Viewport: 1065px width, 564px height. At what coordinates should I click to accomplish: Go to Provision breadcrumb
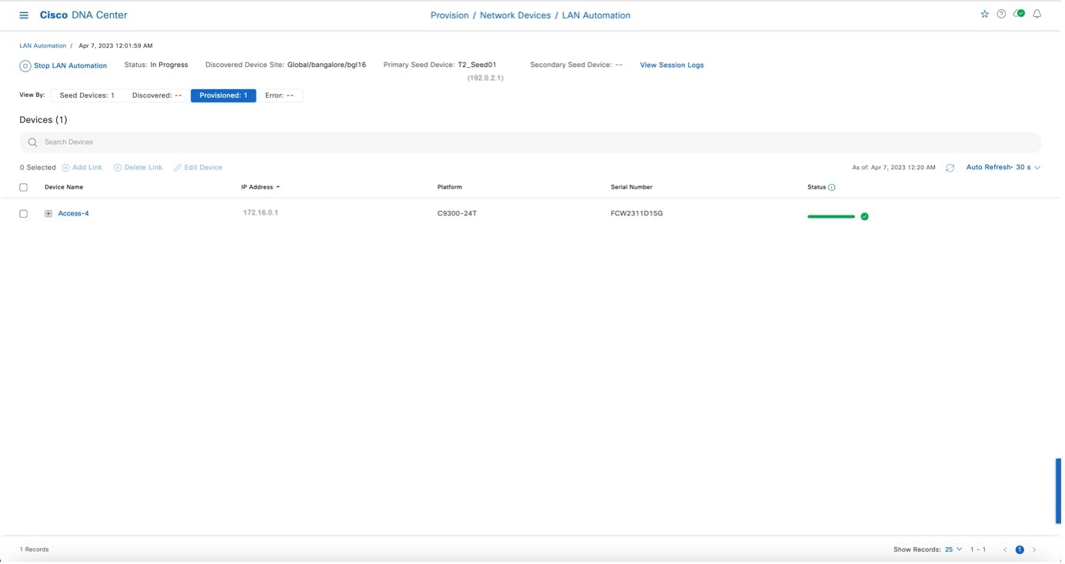tap(451, 15)
